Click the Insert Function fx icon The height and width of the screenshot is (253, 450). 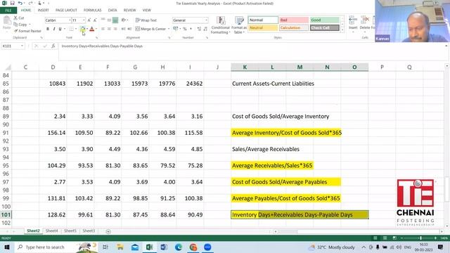[53, 46]
